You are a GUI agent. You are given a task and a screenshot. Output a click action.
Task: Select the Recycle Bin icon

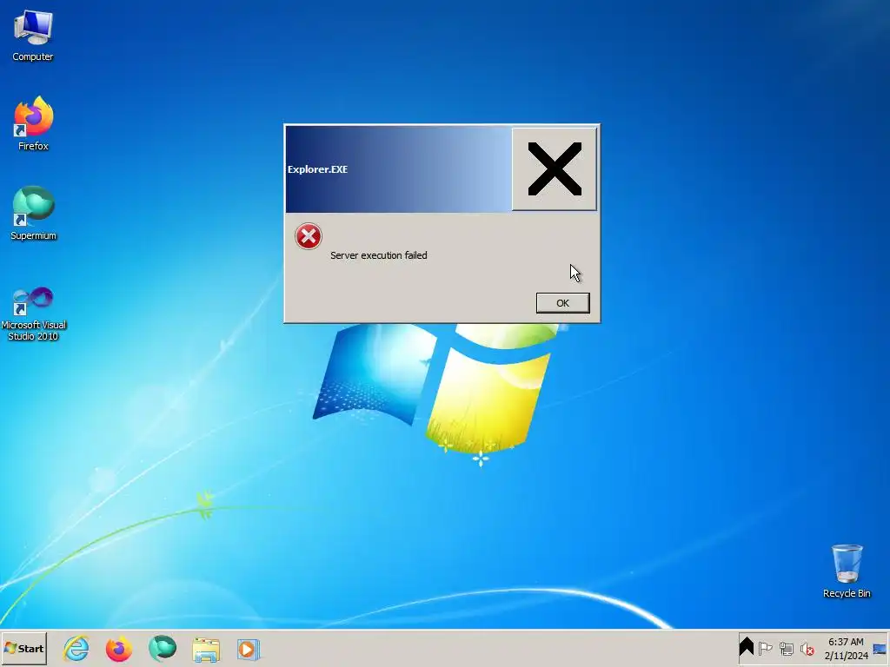pyautogui.click(x=847, y=571)
